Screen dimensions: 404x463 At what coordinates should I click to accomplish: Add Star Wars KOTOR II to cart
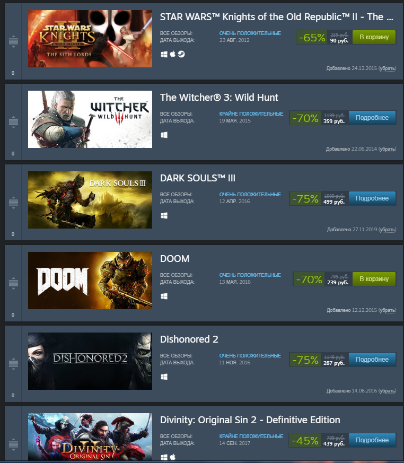(x=374, y=37)
